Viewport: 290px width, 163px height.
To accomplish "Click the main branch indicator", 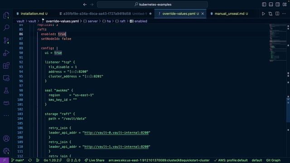I will [x=18, y=160].
